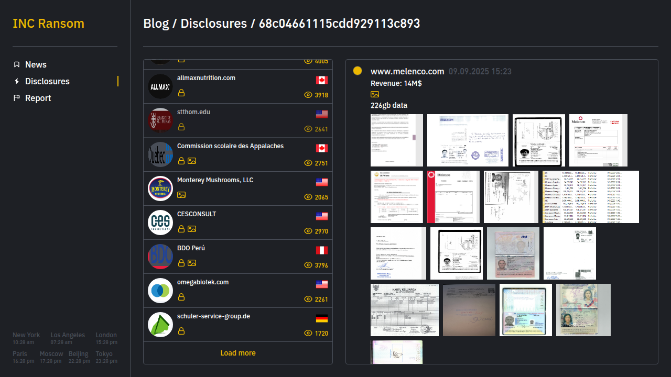671x377 pixels.
Task: Click the BDO logo avatar
Action: pyautogui.click(x=160, y=257)
